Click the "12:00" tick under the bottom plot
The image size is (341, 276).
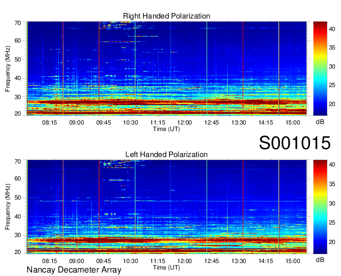185,261
